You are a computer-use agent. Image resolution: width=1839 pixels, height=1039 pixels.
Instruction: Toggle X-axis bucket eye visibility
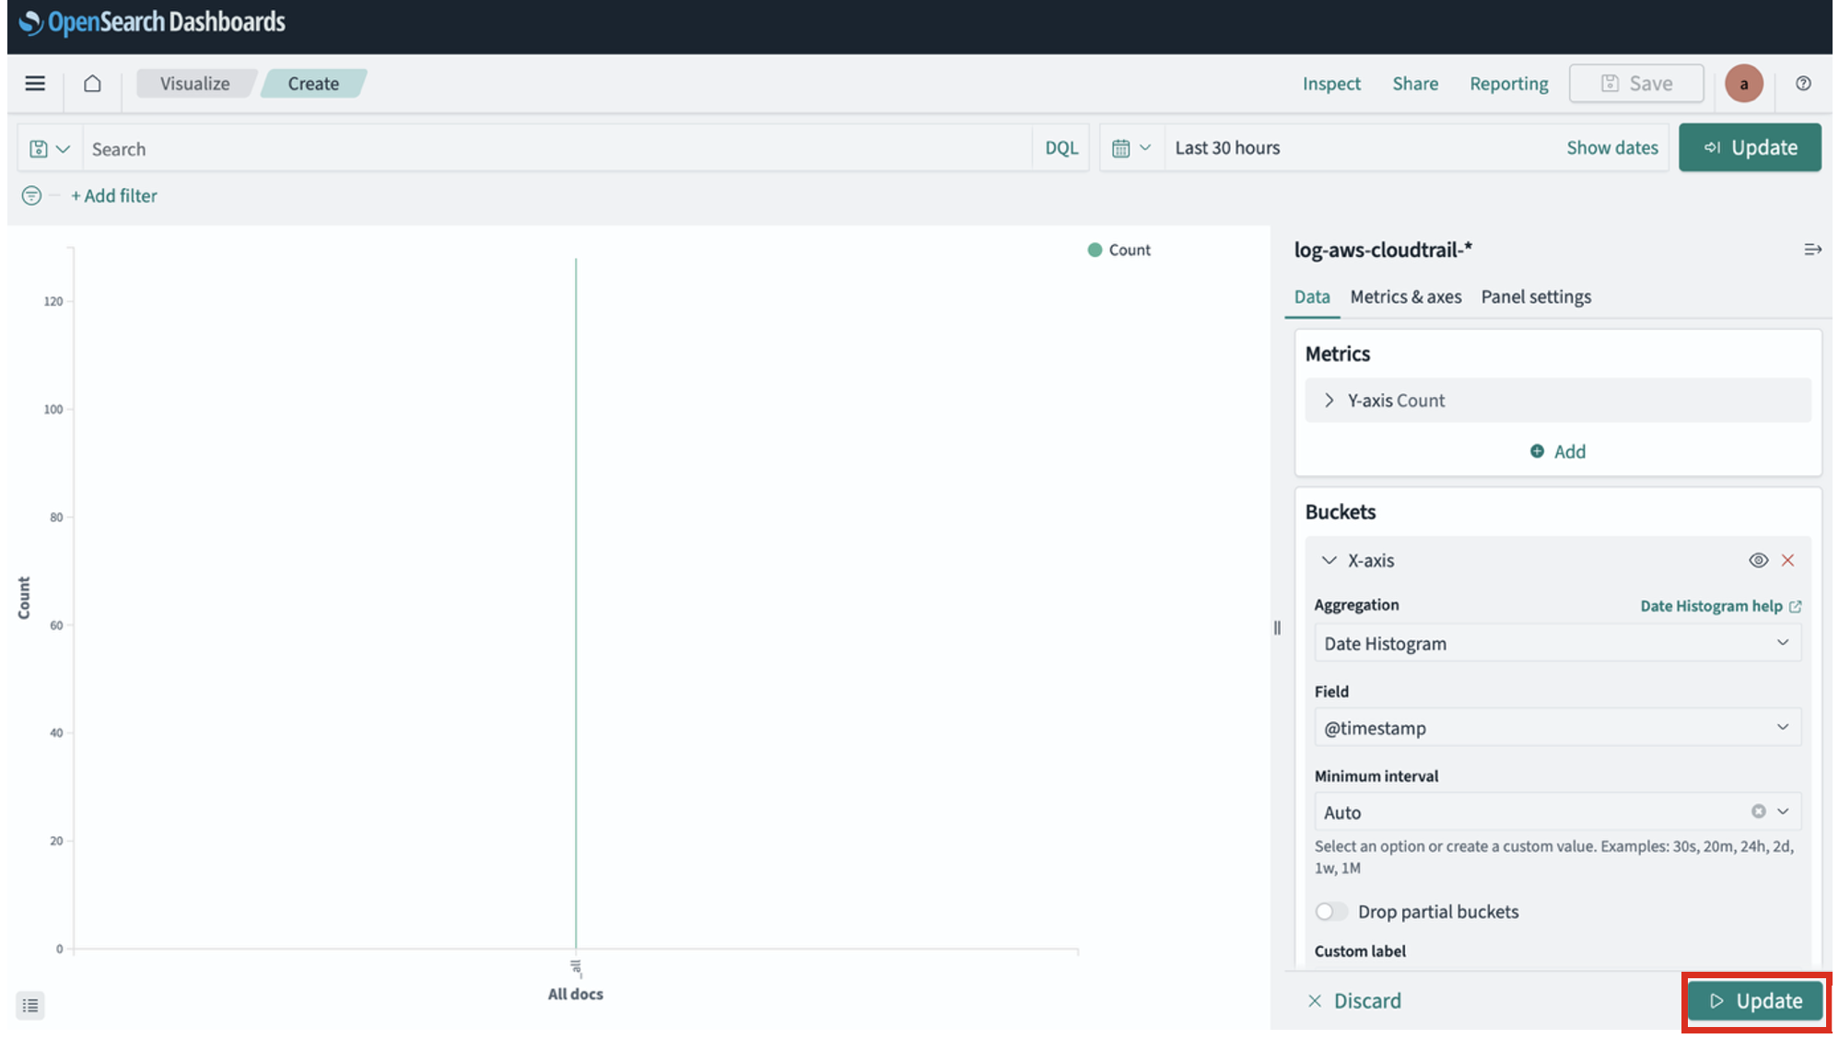pos(1758,560)
